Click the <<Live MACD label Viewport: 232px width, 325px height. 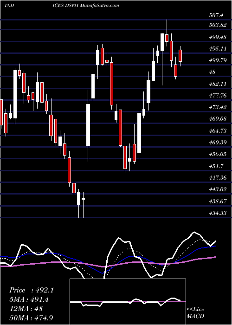pyautogui.click(x=195, y=312)
